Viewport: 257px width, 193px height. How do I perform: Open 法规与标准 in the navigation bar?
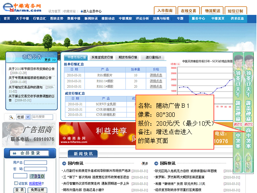click(161, 19)
